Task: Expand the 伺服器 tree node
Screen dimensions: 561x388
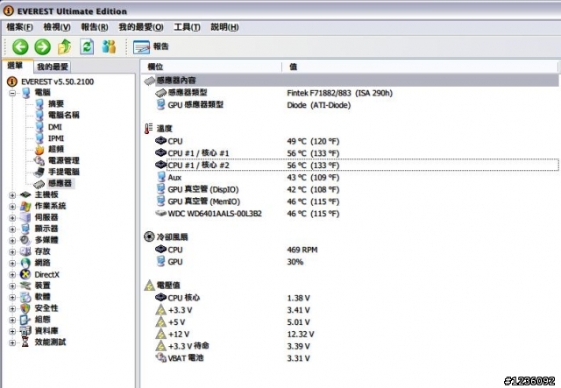Action: [12, 218]
